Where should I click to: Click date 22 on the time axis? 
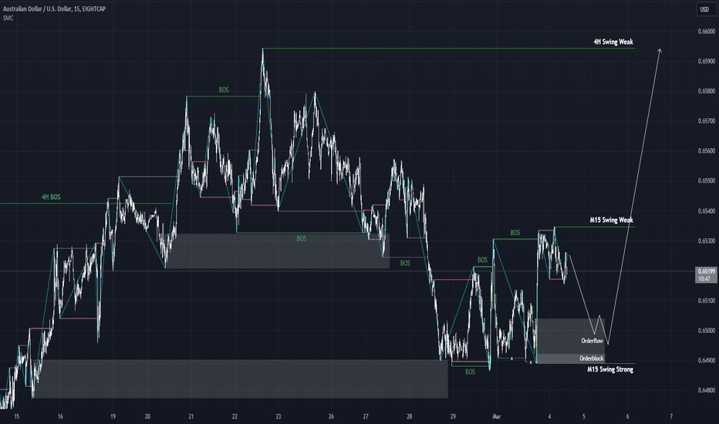[235, 416]
